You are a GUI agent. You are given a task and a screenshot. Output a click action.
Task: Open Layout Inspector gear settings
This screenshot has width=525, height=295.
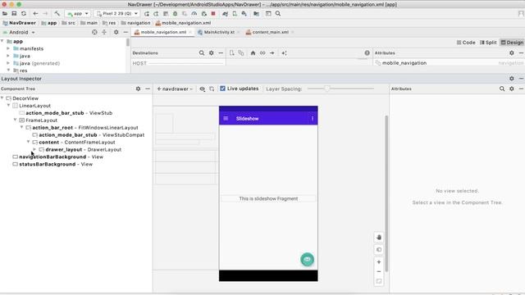click(x=512, y=79)
